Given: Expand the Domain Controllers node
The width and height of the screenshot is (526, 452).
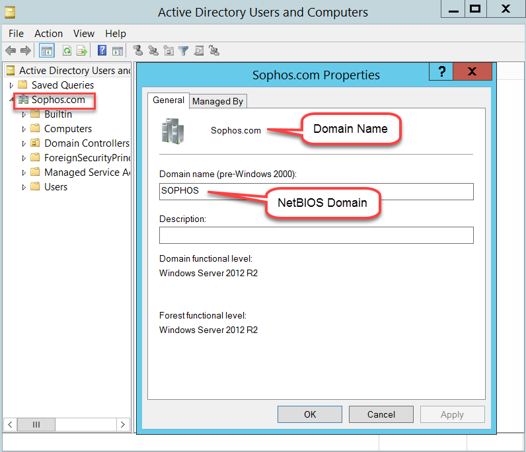Looking at the screenshot, I should pos(24,143).
